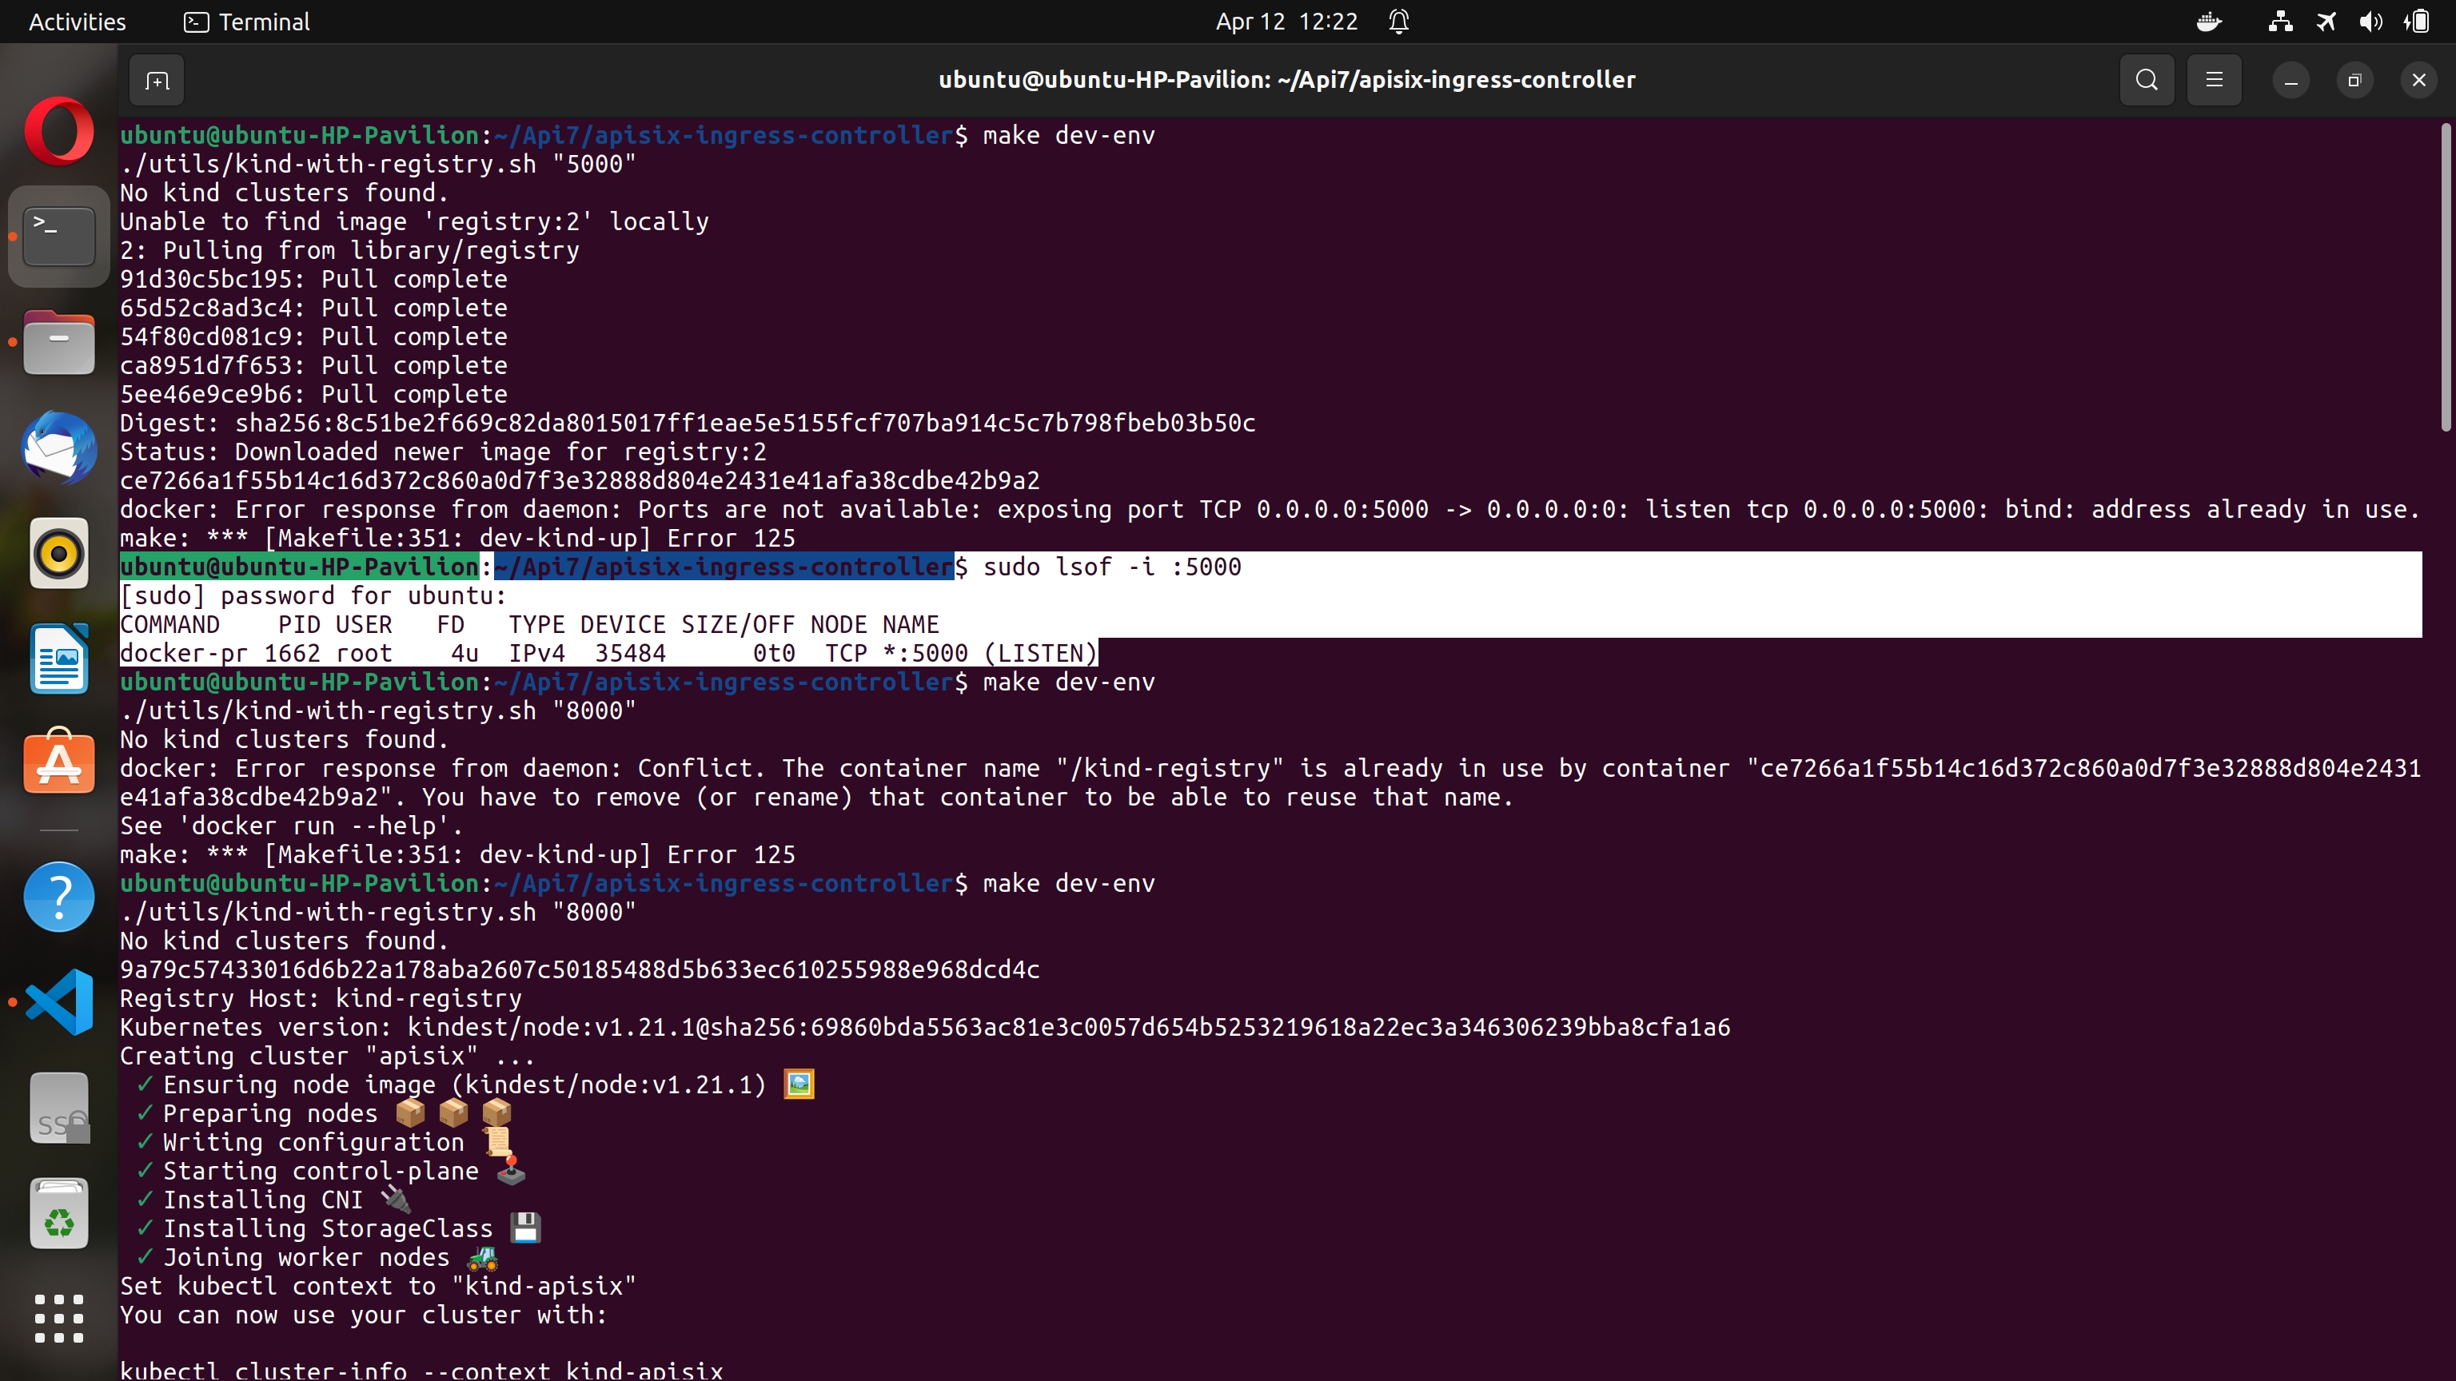The image size is (2456, 1381).
Task: Open the Trash in dock
Action: pyautogui.click(x=59, y=1213)
